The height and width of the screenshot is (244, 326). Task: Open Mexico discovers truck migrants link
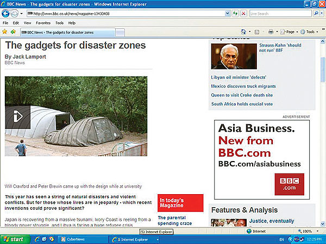click(243, 86)
